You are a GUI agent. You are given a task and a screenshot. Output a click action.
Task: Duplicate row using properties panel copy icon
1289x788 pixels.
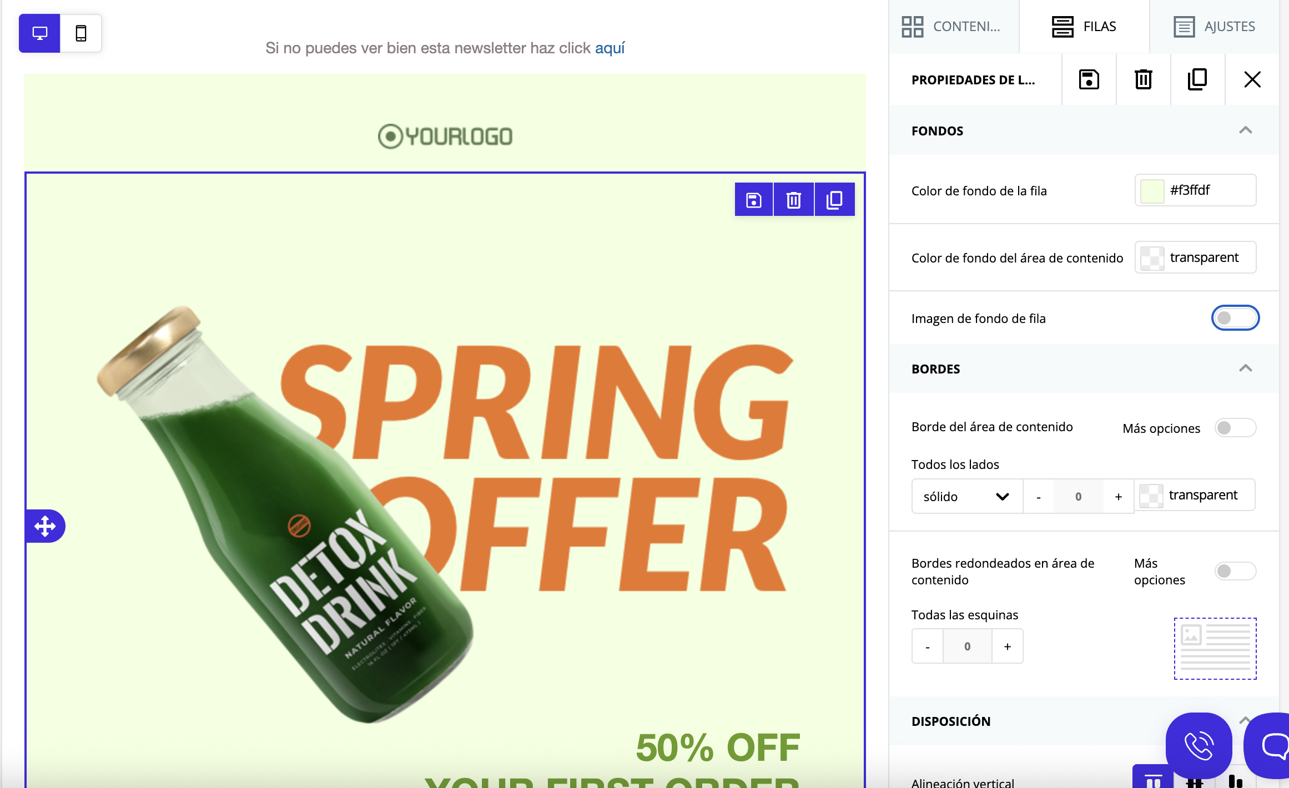[x=1197, y=79]
